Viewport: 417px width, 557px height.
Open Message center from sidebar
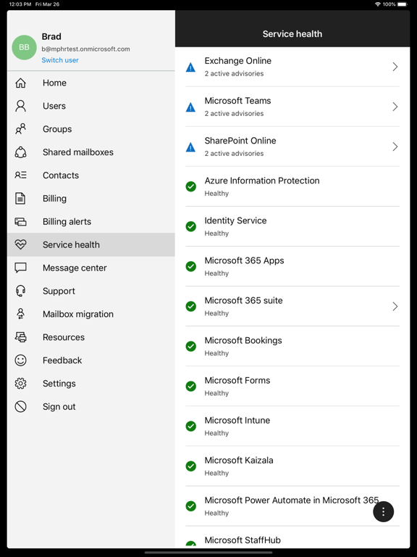click(90, 268)
